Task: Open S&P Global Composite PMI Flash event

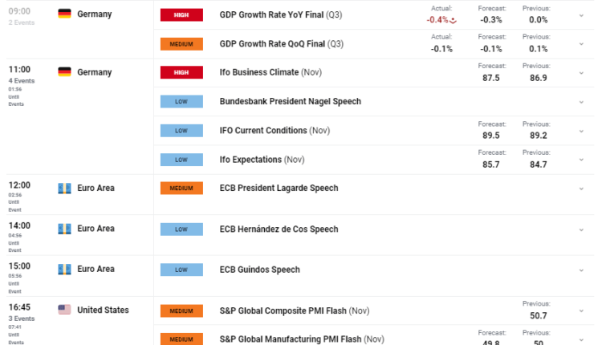Action: 294,310
